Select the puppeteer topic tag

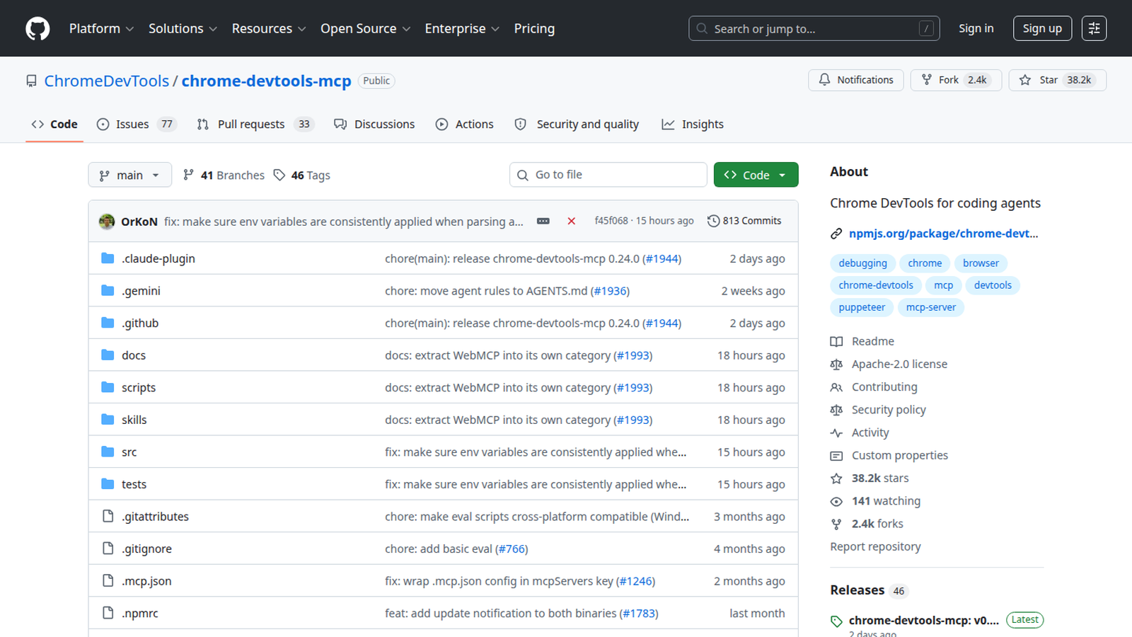pyautogui.click(x=862, y=307)
